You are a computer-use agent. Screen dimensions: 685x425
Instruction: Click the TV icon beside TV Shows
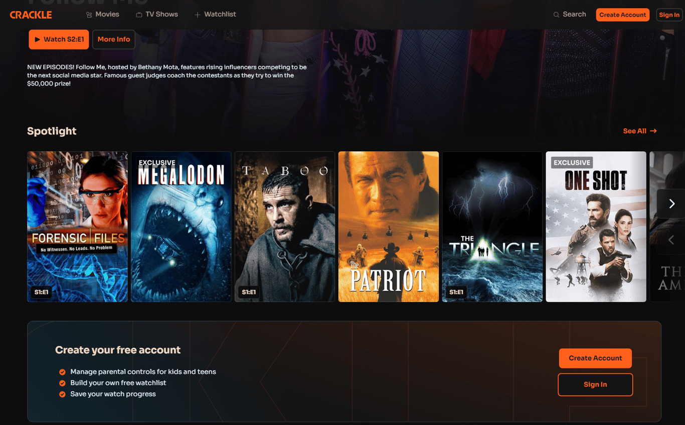pyautogui.click(x=139, y=15)
